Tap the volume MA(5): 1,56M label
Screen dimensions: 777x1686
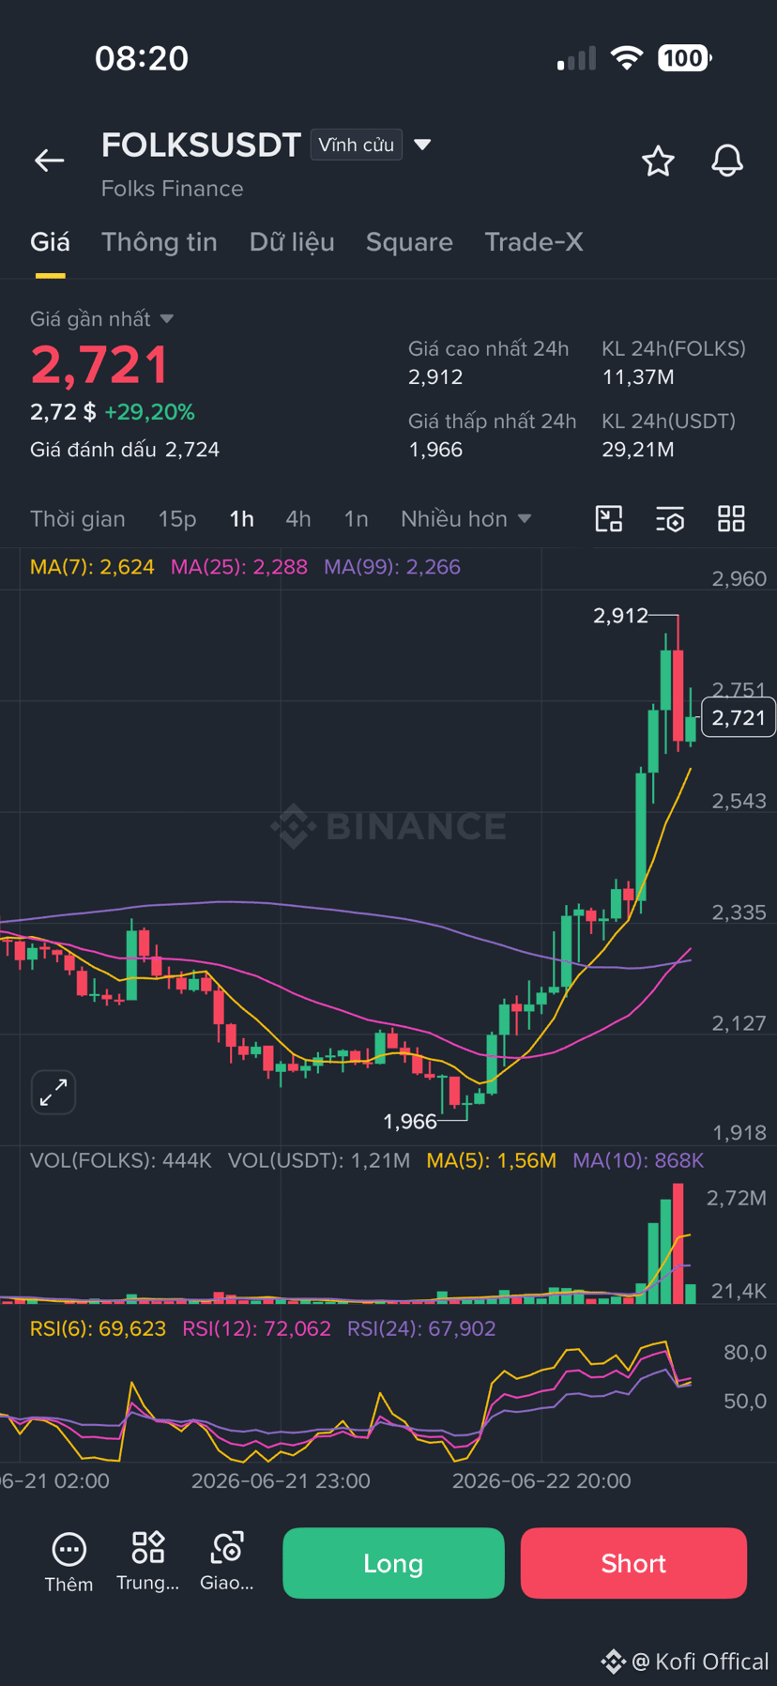coord(492,1160)
